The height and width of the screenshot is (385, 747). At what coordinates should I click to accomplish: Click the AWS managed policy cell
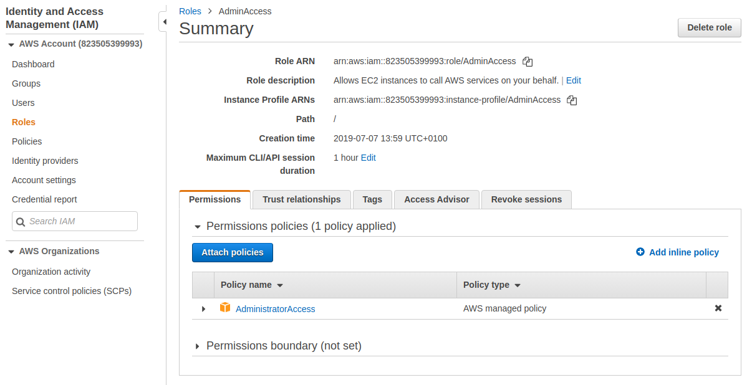pyautogui.click(x=504, y=308)
